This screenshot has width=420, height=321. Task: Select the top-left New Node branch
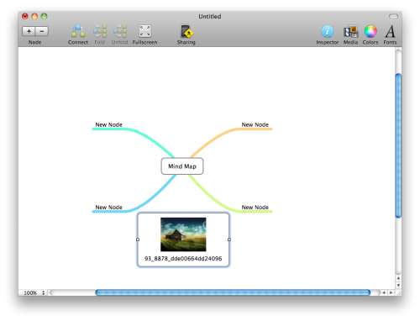(108, 124)
